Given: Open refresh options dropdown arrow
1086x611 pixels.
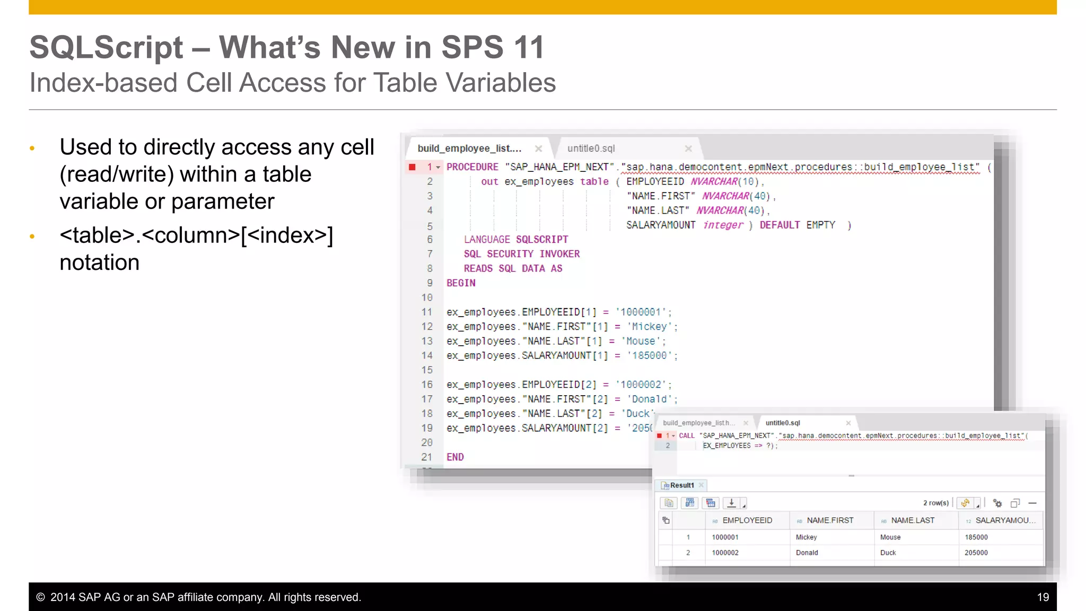Looking at the screenshot, I should [977, 504].
